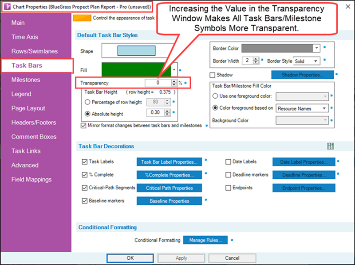Click Manage Rules button

[205, 240]
